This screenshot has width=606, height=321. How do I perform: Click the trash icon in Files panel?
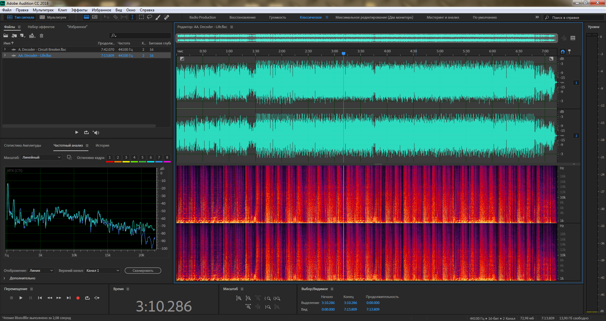pyautogui.click(x=41, y=36)
